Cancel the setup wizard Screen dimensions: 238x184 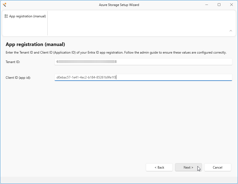[217, 167]
